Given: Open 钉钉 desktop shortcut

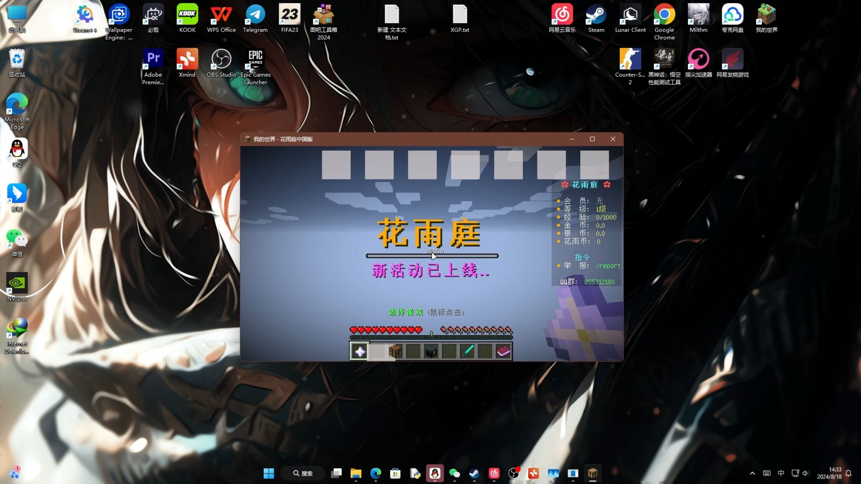Looking at the screenshot, I should pyautogui.click(x=17, y=198).
